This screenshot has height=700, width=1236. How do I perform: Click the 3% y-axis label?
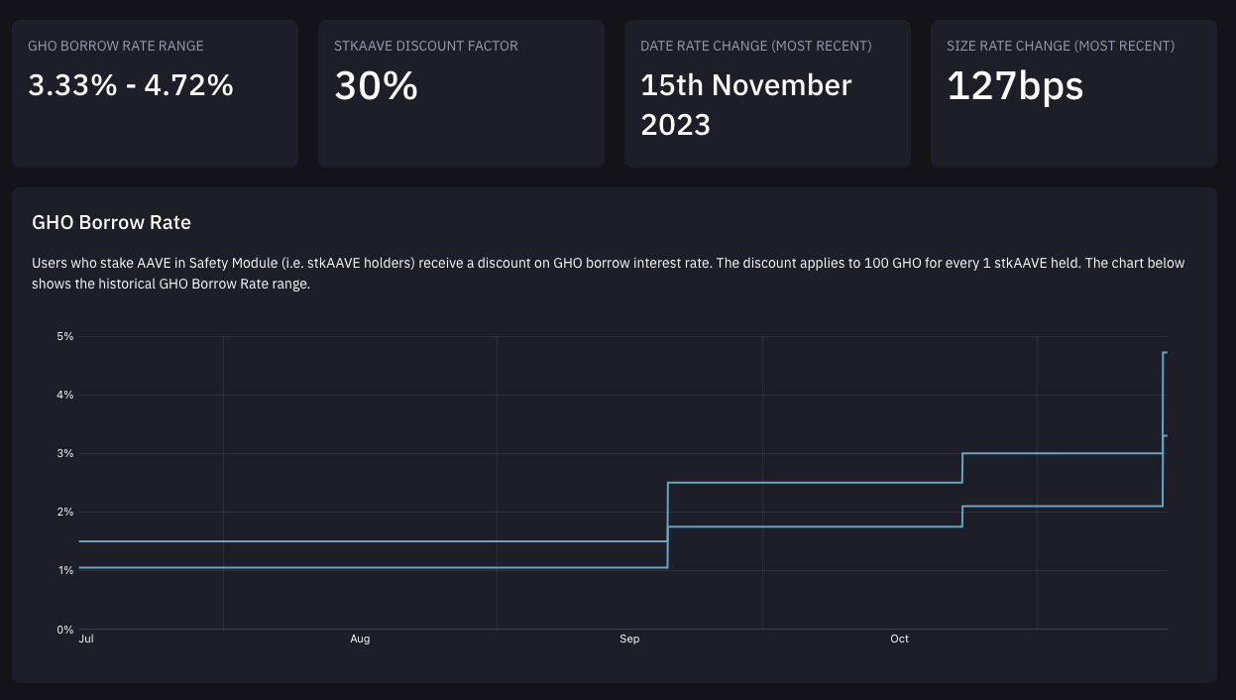(65, 454)
